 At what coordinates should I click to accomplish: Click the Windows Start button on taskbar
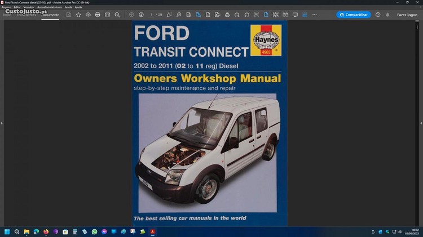tap(7, 231)
